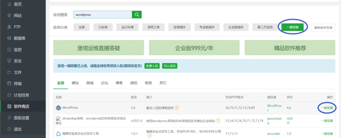Click 一键部署 link in 喔噢实验室 row
This screenshot has width=341, height=138.
pos(327,134)
